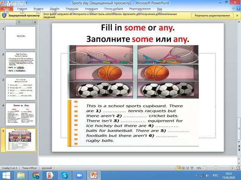
Task: Expand the ribbon with the heart-shaped arrow
Action: [x=233, y=9]
